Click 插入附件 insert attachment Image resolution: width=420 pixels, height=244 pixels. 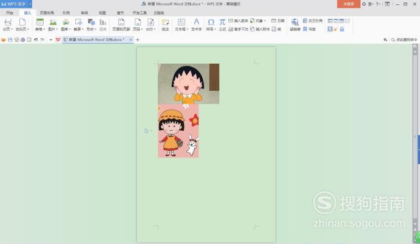coord(260,29)
